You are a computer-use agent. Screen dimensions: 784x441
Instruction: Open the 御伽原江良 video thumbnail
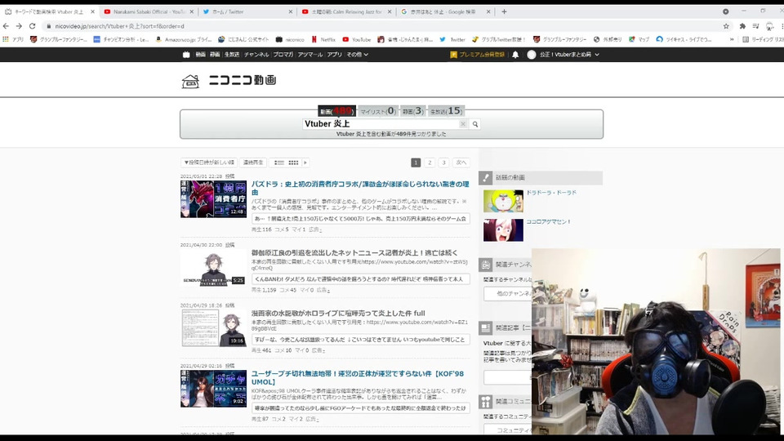click(x=213, y=269)
